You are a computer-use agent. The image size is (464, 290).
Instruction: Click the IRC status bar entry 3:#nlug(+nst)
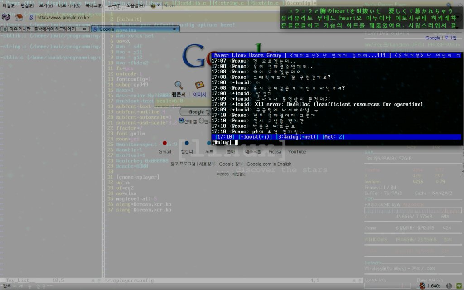297,137
